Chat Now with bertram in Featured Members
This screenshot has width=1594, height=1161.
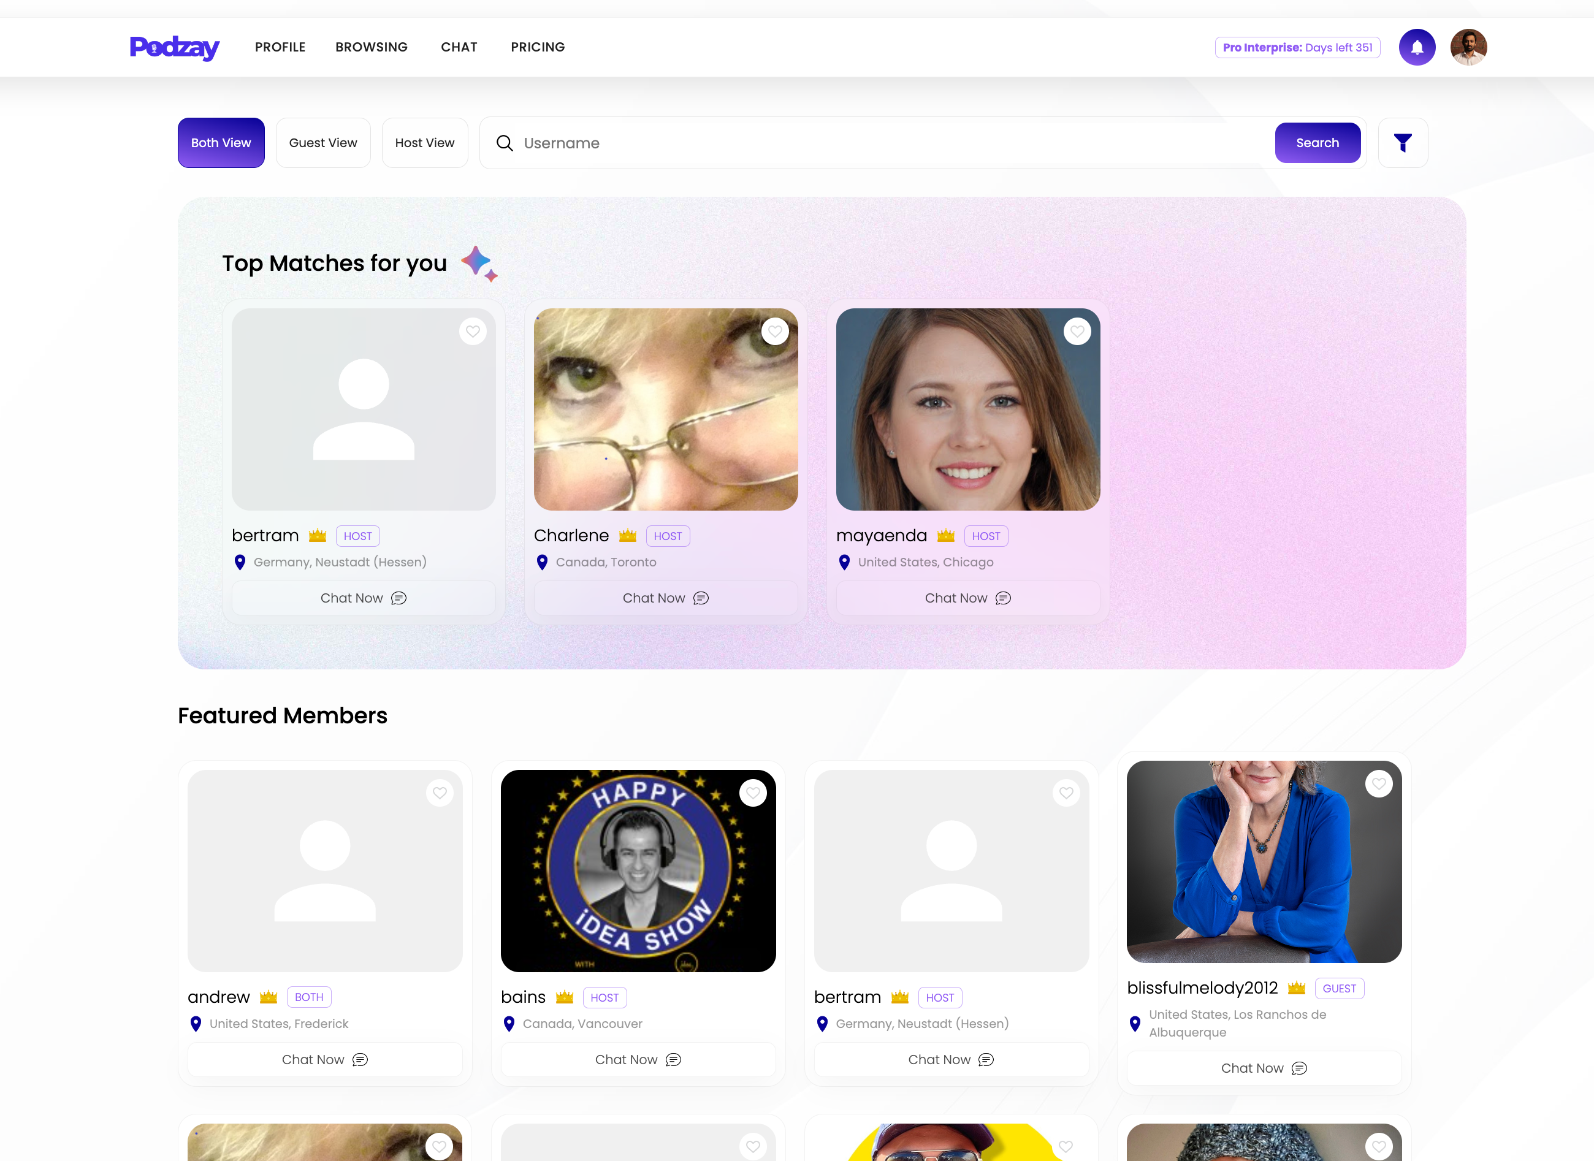(951, 1059)
